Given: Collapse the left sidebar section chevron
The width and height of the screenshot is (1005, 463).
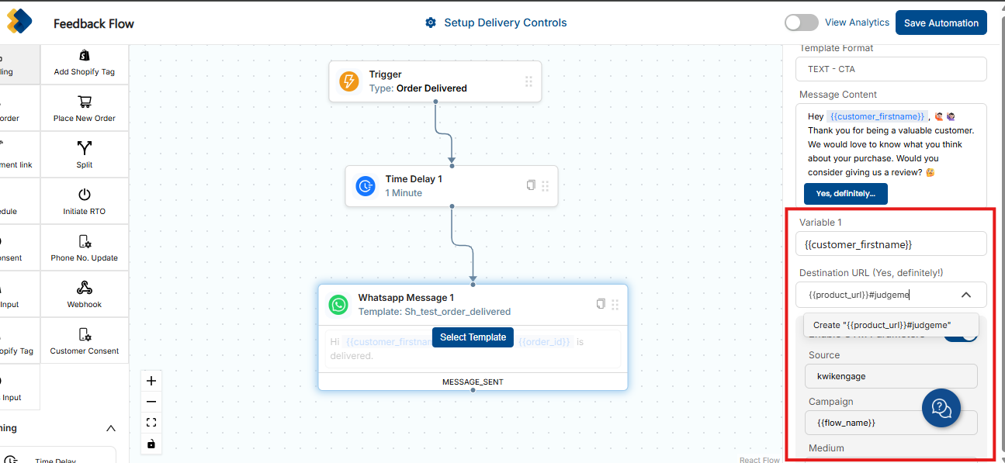Looking at the screenshot, I should [x=111, y=428].
